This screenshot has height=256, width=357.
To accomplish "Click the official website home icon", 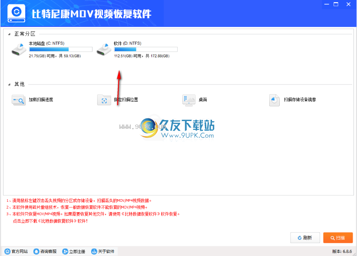I will pos(7,251).
